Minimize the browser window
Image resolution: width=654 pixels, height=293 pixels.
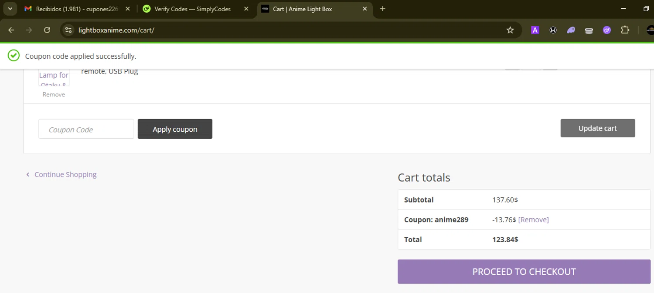pyautogui.click(x=623, y=9)
